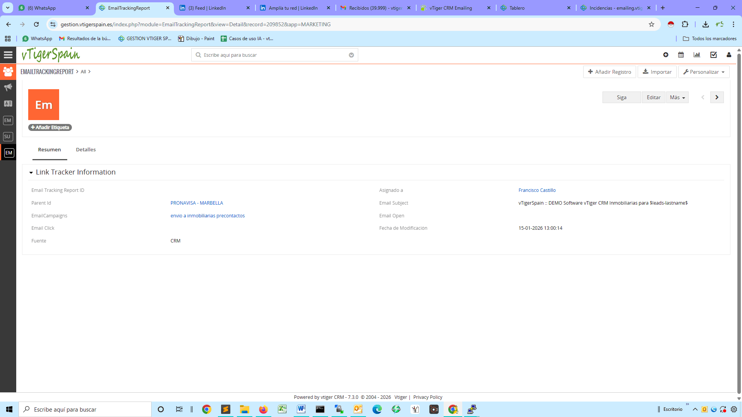The width and height of the screenshot is (742, 417).
Task: Click the search input field
Action: [271, 55]
